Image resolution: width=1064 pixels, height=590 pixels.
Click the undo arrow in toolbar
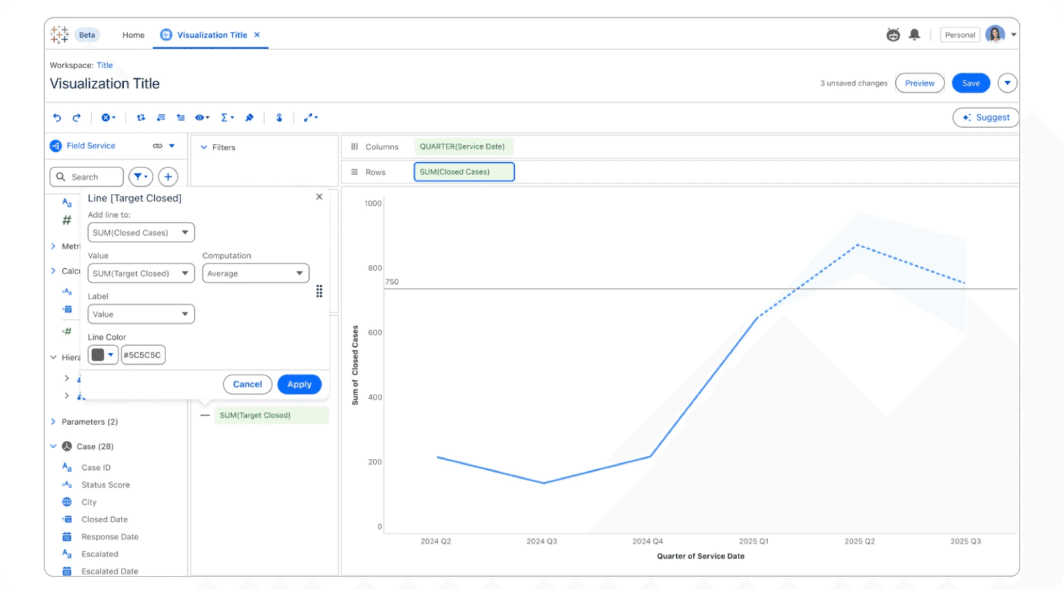point(57,117)
